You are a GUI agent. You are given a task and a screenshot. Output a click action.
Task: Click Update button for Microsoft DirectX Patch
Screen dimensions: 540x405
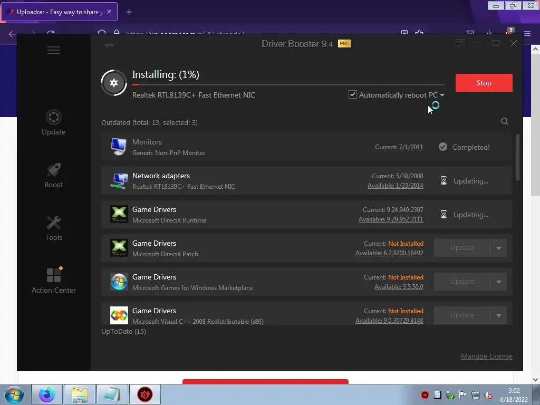point(462,248)
